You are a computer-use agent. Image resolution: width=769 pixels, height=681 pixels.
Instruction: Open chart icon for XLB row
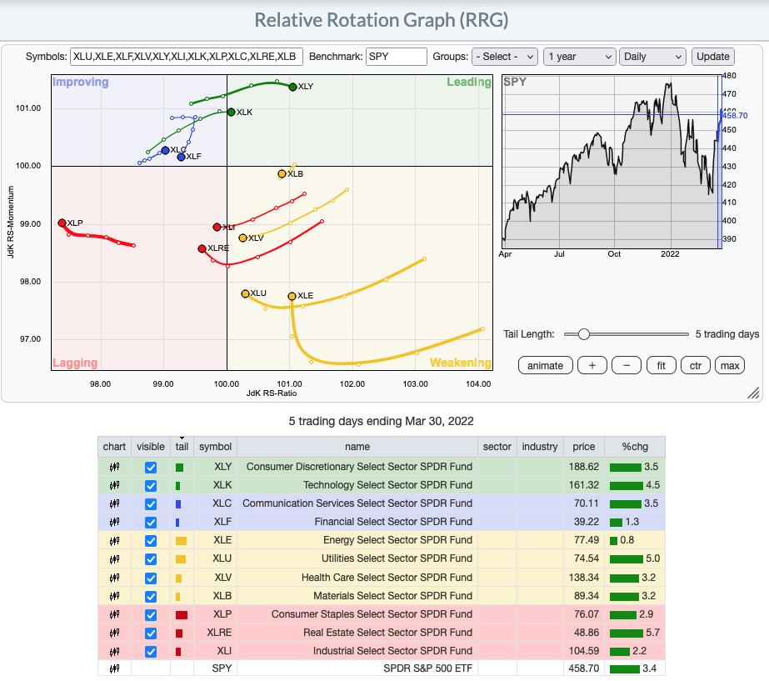[x=114, y=596]
